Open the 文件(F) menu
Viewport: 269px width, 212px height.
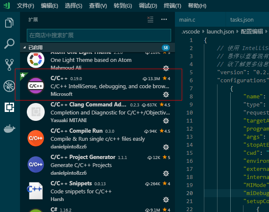[x=25, y=6]
